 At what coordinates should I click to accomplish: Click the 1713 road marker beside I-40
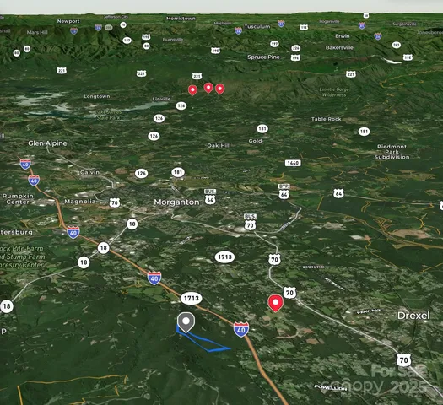coord(192,298)
